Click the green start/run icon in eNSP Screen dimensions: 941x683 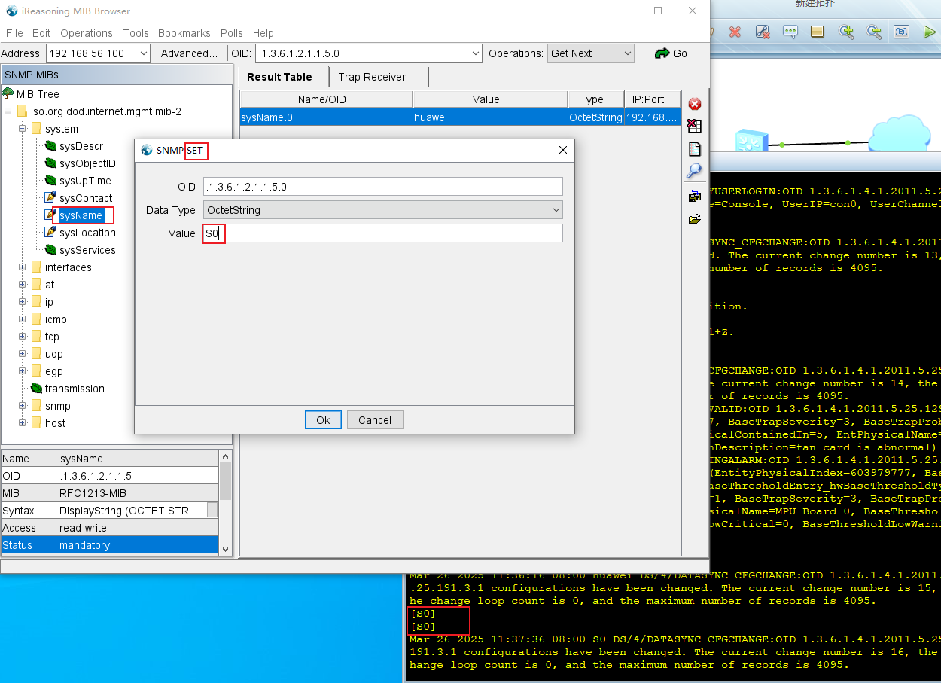[929, 32]
